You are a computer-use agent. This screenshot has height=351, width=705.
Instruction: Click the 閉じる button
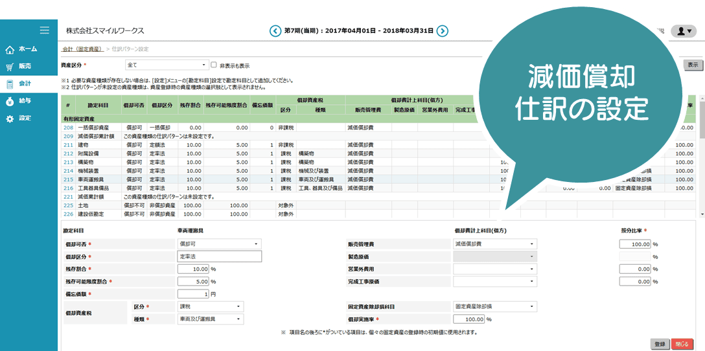pos(682,344)
